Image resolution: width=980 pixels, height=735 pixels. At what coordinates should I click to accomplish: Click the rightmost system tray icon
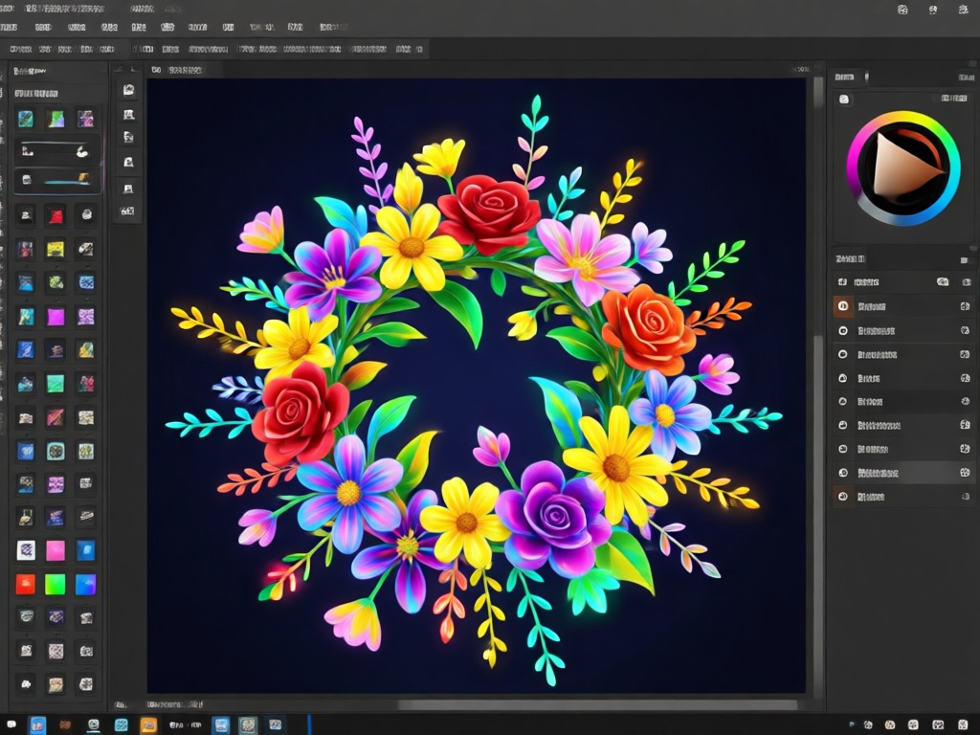click(x=965, y=725)
